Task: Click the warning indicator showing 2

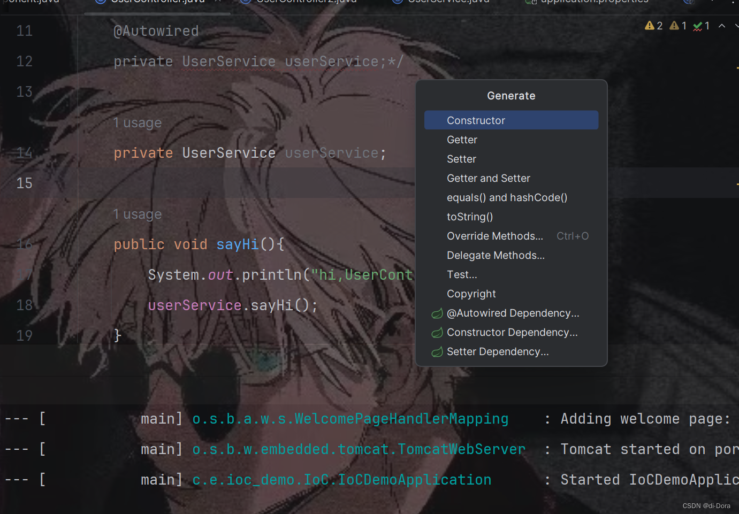Action: pyautogui.click(x=654, y=26)
